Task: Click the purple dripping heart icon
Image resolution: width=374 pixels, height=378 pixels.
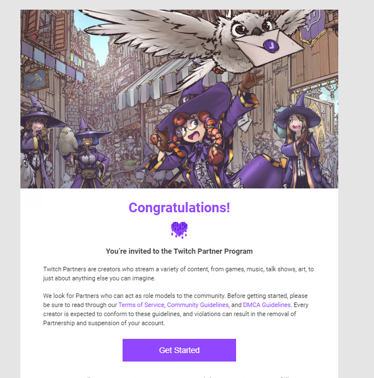Action: point(179,230)
